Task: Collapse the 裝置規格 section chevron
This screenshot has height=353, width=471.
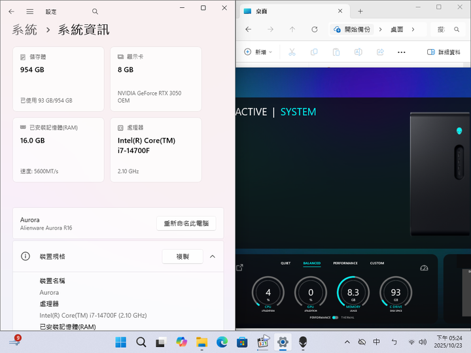Action: [213, 256]
